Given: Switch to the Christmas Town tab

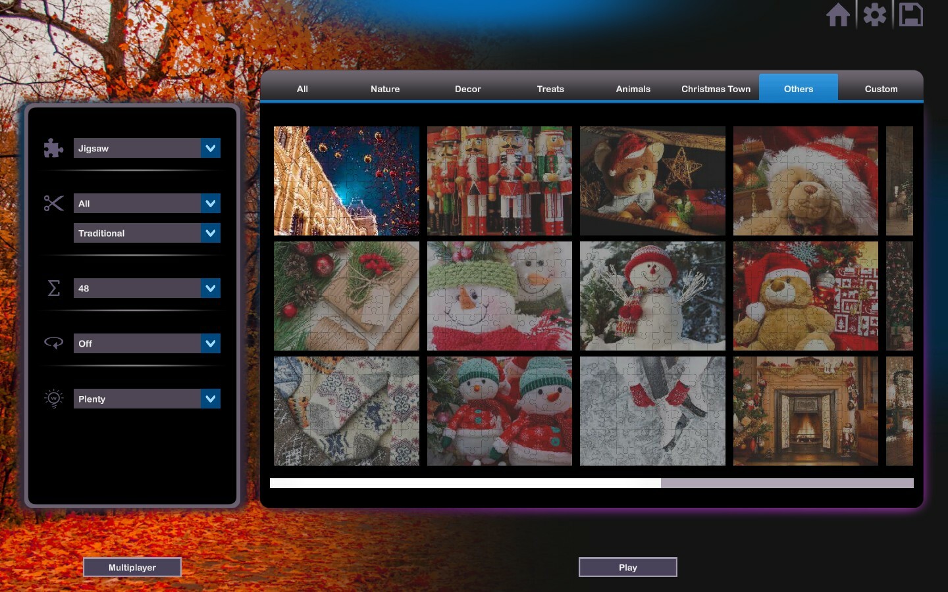Looking at the screenshot, I should coord(716,88).
